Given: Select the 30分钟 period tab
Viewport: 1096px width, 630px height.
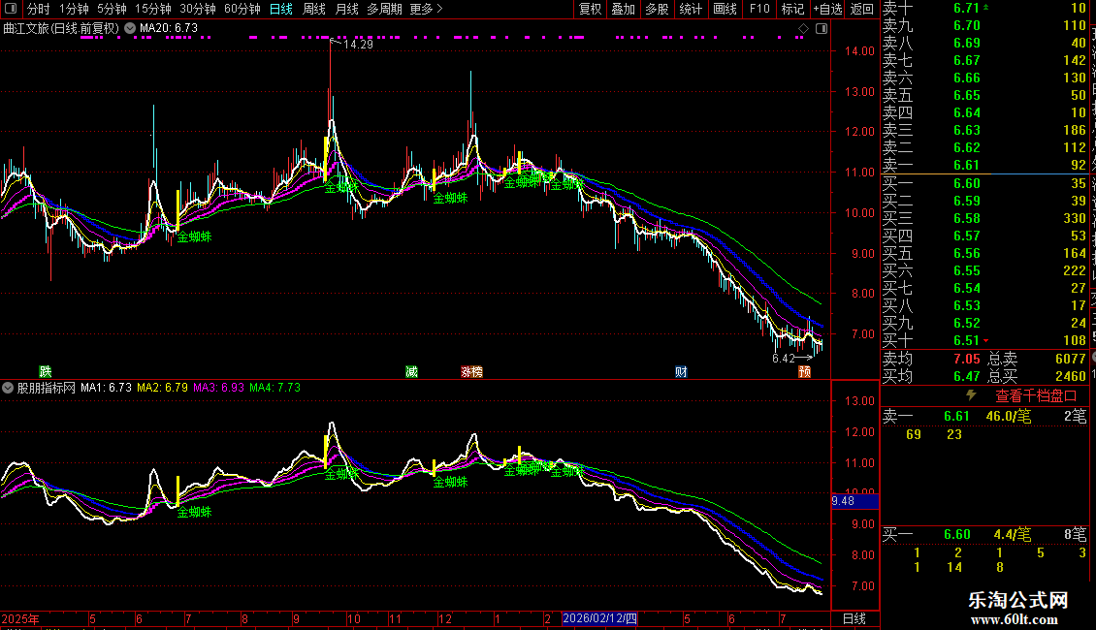Looking at the screenshot, I should 198,9.
